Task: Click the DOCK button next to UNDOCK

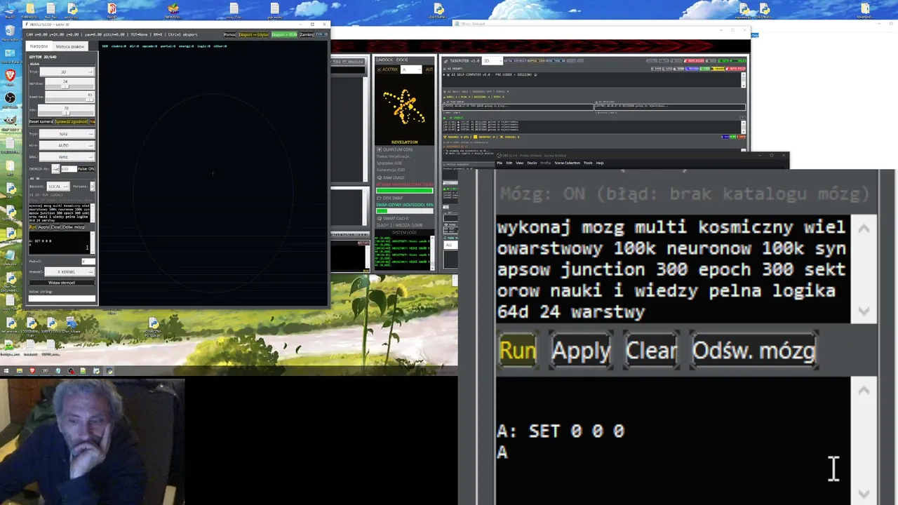Action: coord(402,60)
